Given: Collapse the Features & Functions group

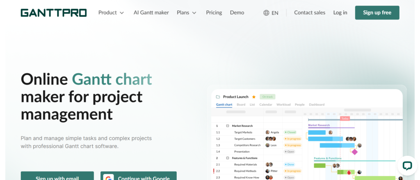Looking at the screenshot, I should click(228, 158).
